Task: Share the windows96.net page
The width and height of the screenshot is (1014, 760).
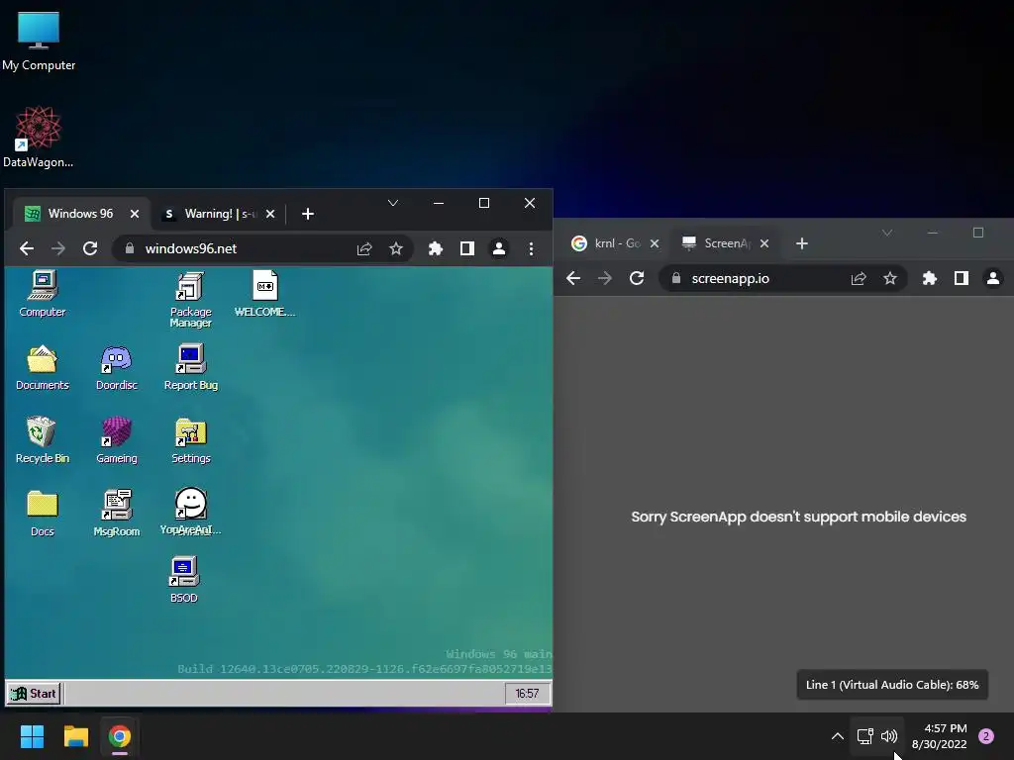Action: 364,248
